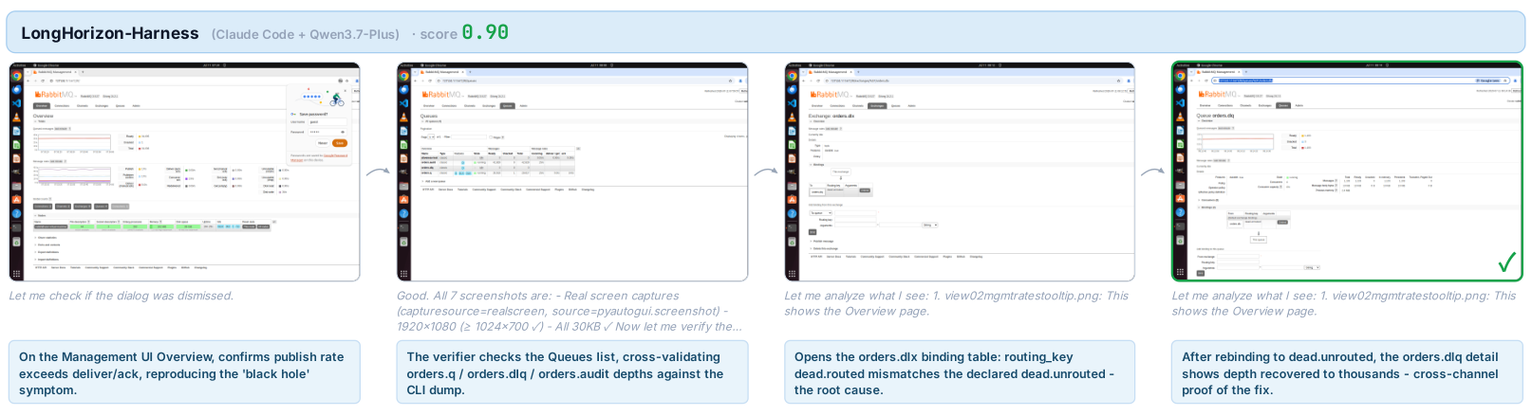
Task: Open VLC in the orders.dlq screenshot dock
Action: [x=1180, y=118]
